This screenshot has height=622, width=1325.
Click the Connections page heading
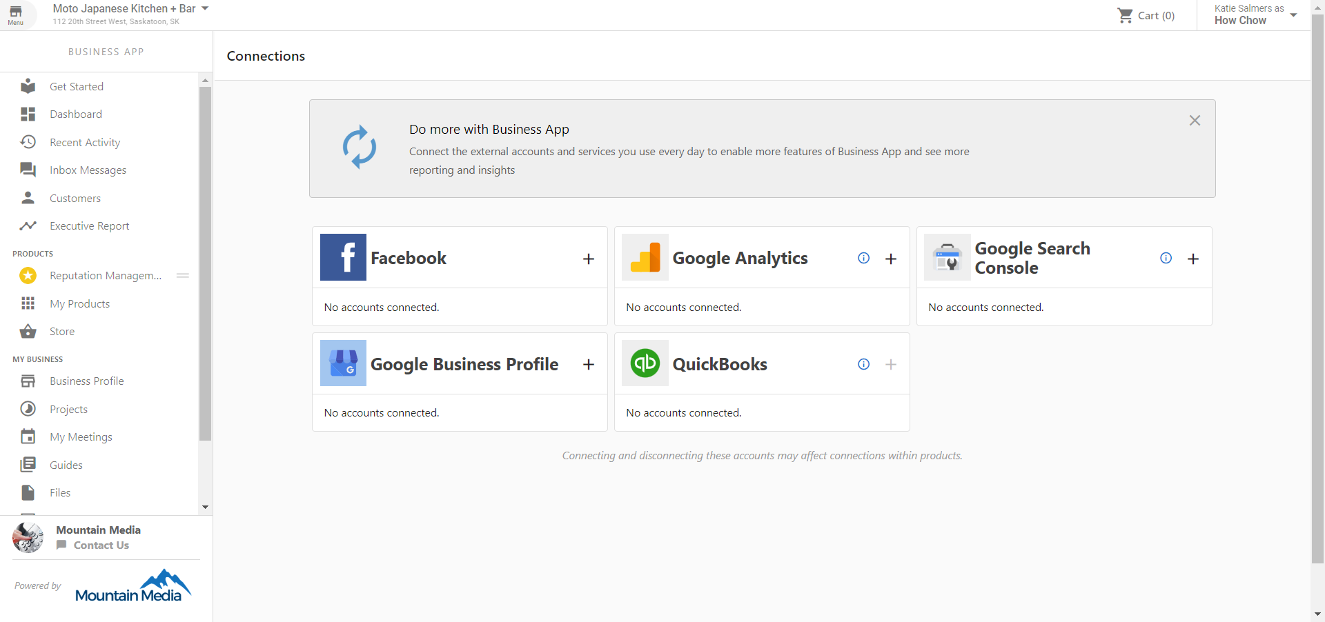(x=266, y=56)
